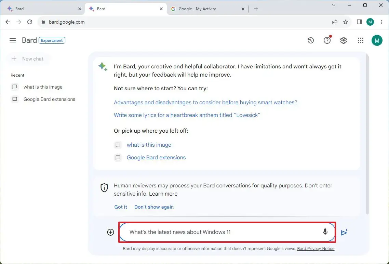Submit the prompt with the send icon
This screenshot has height=264, width=389.
(344, 232)
